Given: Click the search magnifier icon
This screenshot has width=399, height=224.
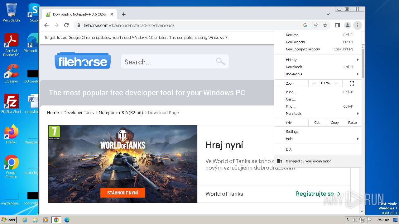Looking at the screenshot, I should point(220,61).
